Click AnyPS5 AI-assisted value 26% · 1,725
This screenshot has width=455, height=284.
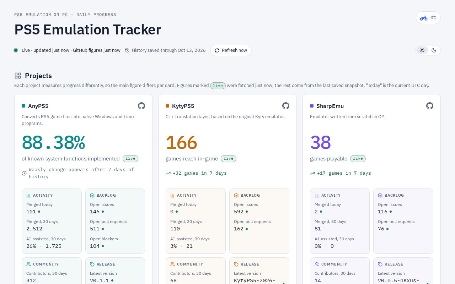coord(44,246)
